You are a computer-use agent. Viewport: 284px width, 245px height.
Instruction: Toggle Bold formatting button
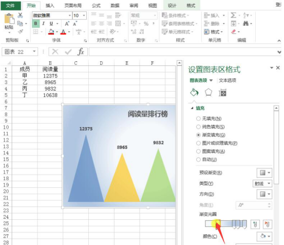pos(35,24)
